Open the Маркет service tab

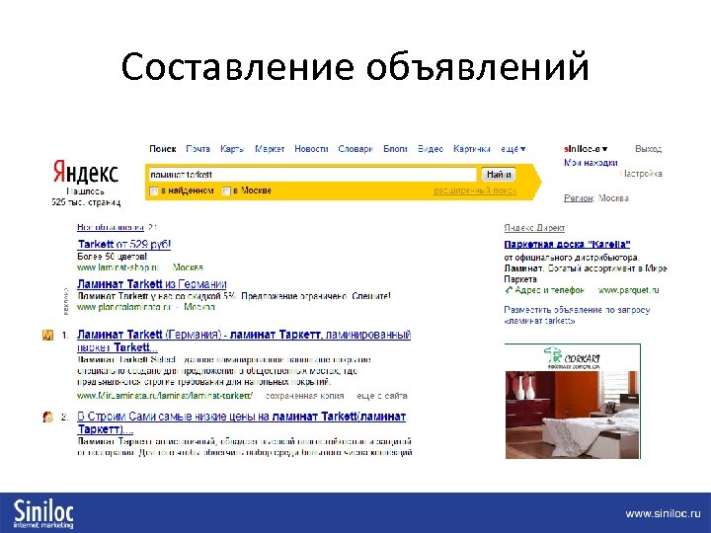pos(270,149)
